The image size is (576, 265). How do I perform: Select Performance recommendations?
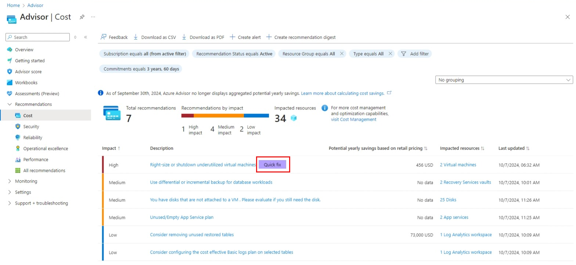(x=36, y=159)
